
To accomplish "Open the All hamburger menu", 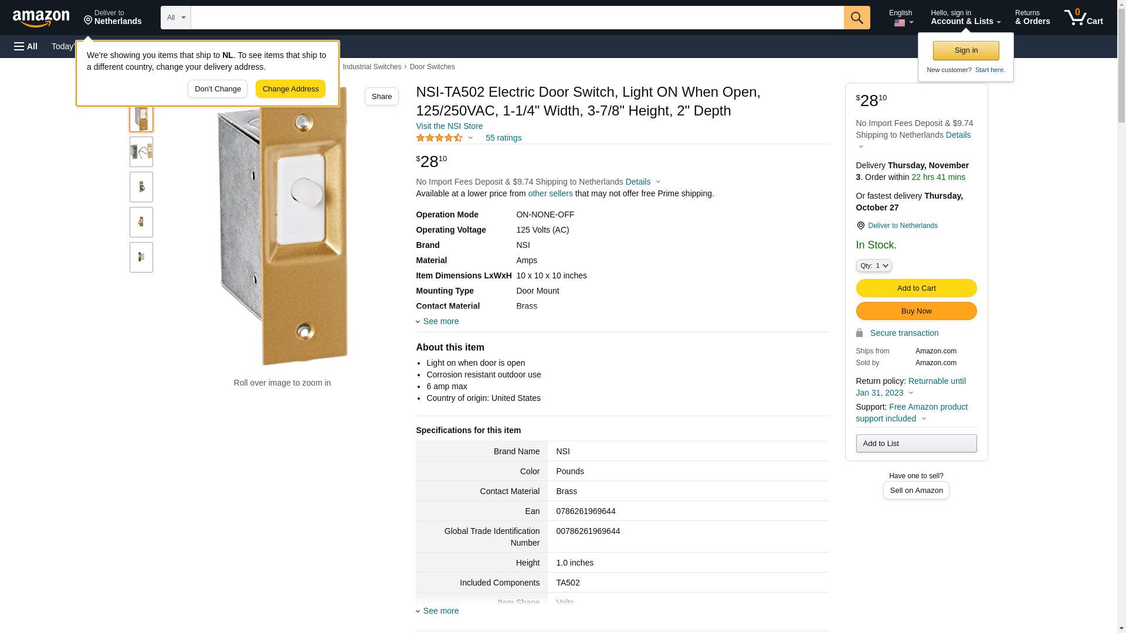I will (x=26, y=46).
